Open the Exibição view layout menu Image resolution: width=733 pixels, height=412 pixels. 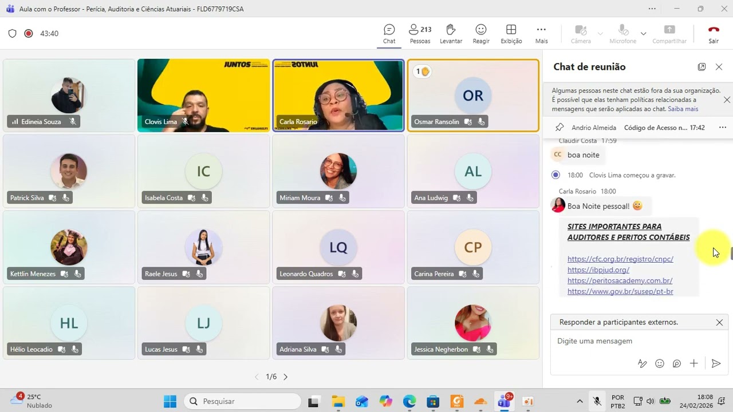511,34
